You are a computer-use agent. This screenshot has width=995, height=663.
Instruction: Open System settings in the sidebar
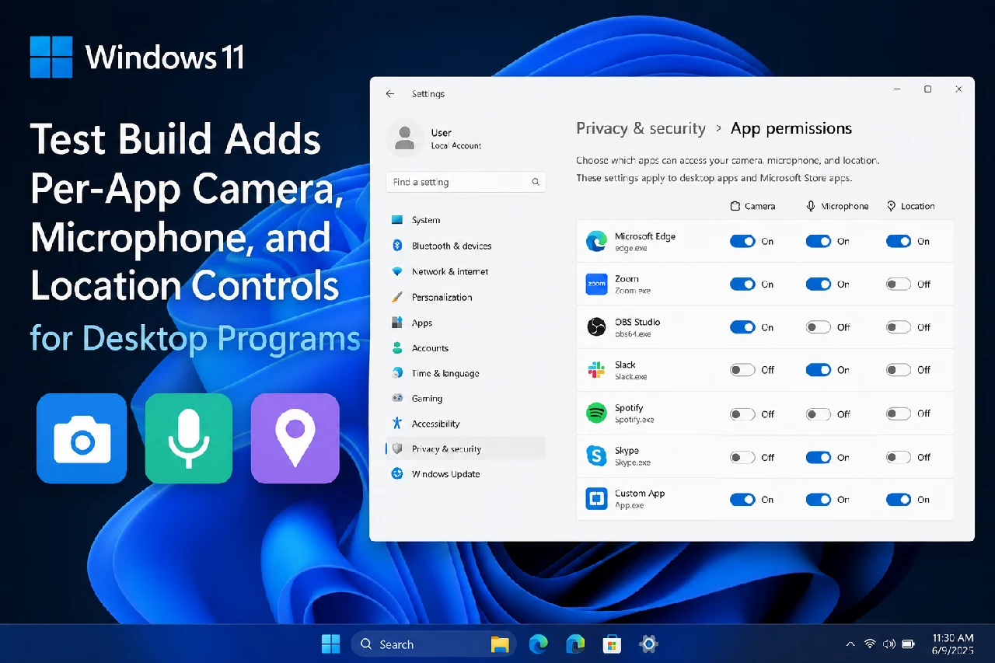coord(466,220)
